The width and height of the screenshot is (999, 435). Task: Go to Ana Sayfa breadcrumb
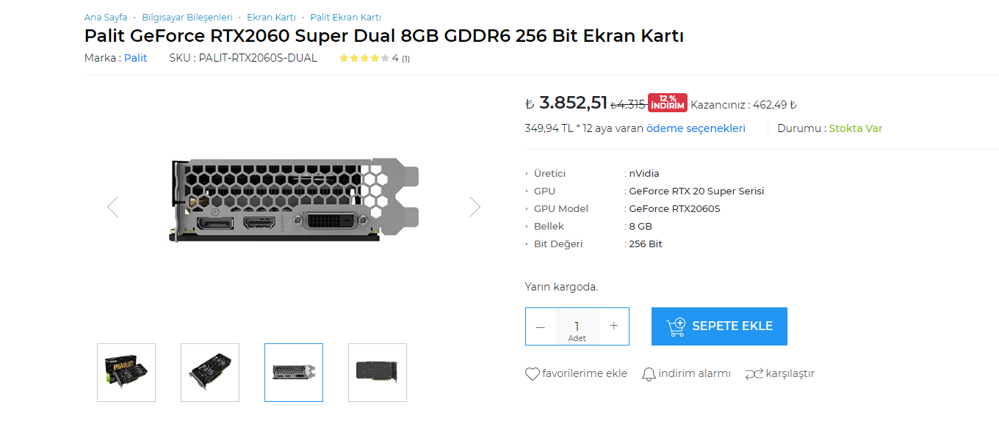(x=106, y=17)
